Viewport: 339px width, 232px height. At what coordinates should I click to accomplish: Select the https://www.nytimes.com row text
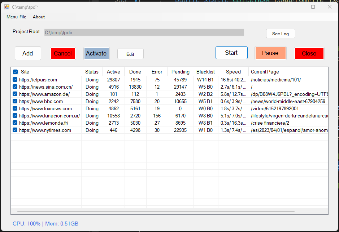click(x=45, y=130)
